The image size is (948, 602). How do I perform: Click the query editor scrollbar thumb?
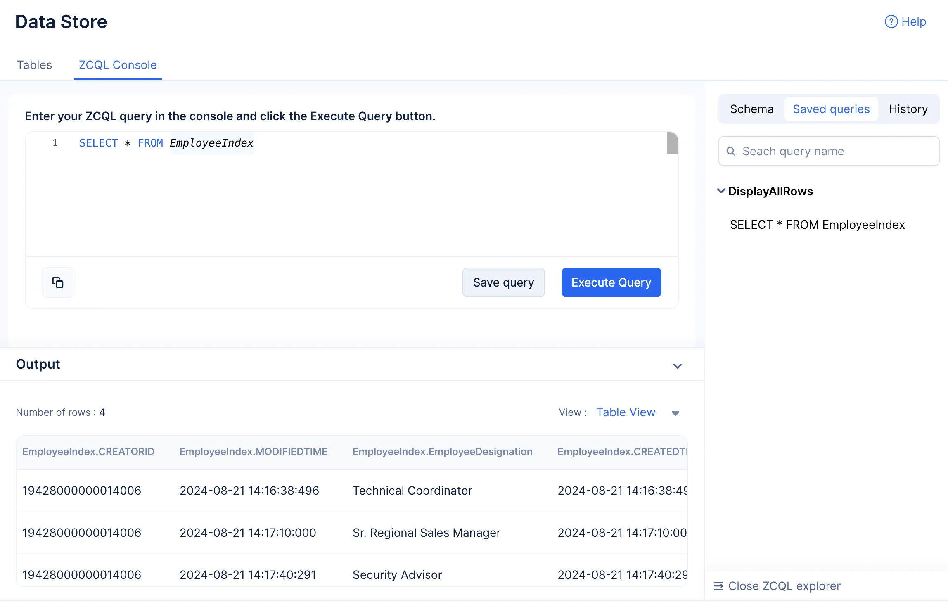point(672,143)
